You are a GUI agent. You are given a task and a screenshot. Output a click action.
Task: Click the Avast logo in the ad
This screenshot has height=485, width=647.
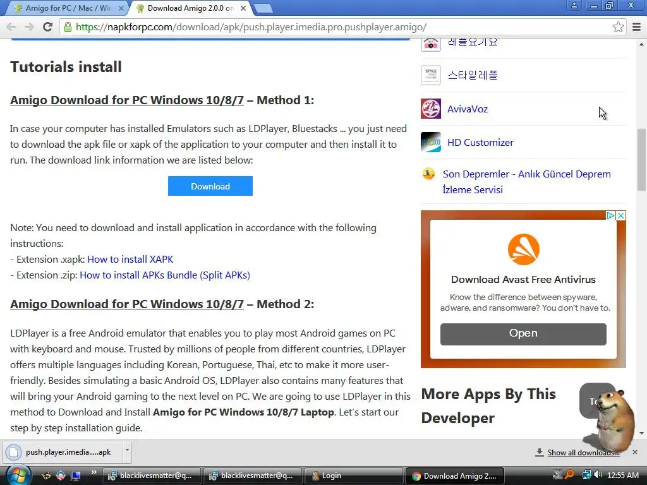tap(523, 249)
